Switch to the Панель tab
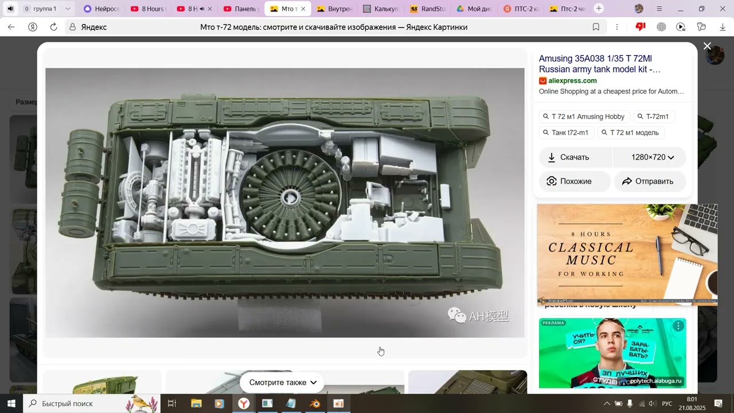734x413 pixels. [x=241, y=9]
